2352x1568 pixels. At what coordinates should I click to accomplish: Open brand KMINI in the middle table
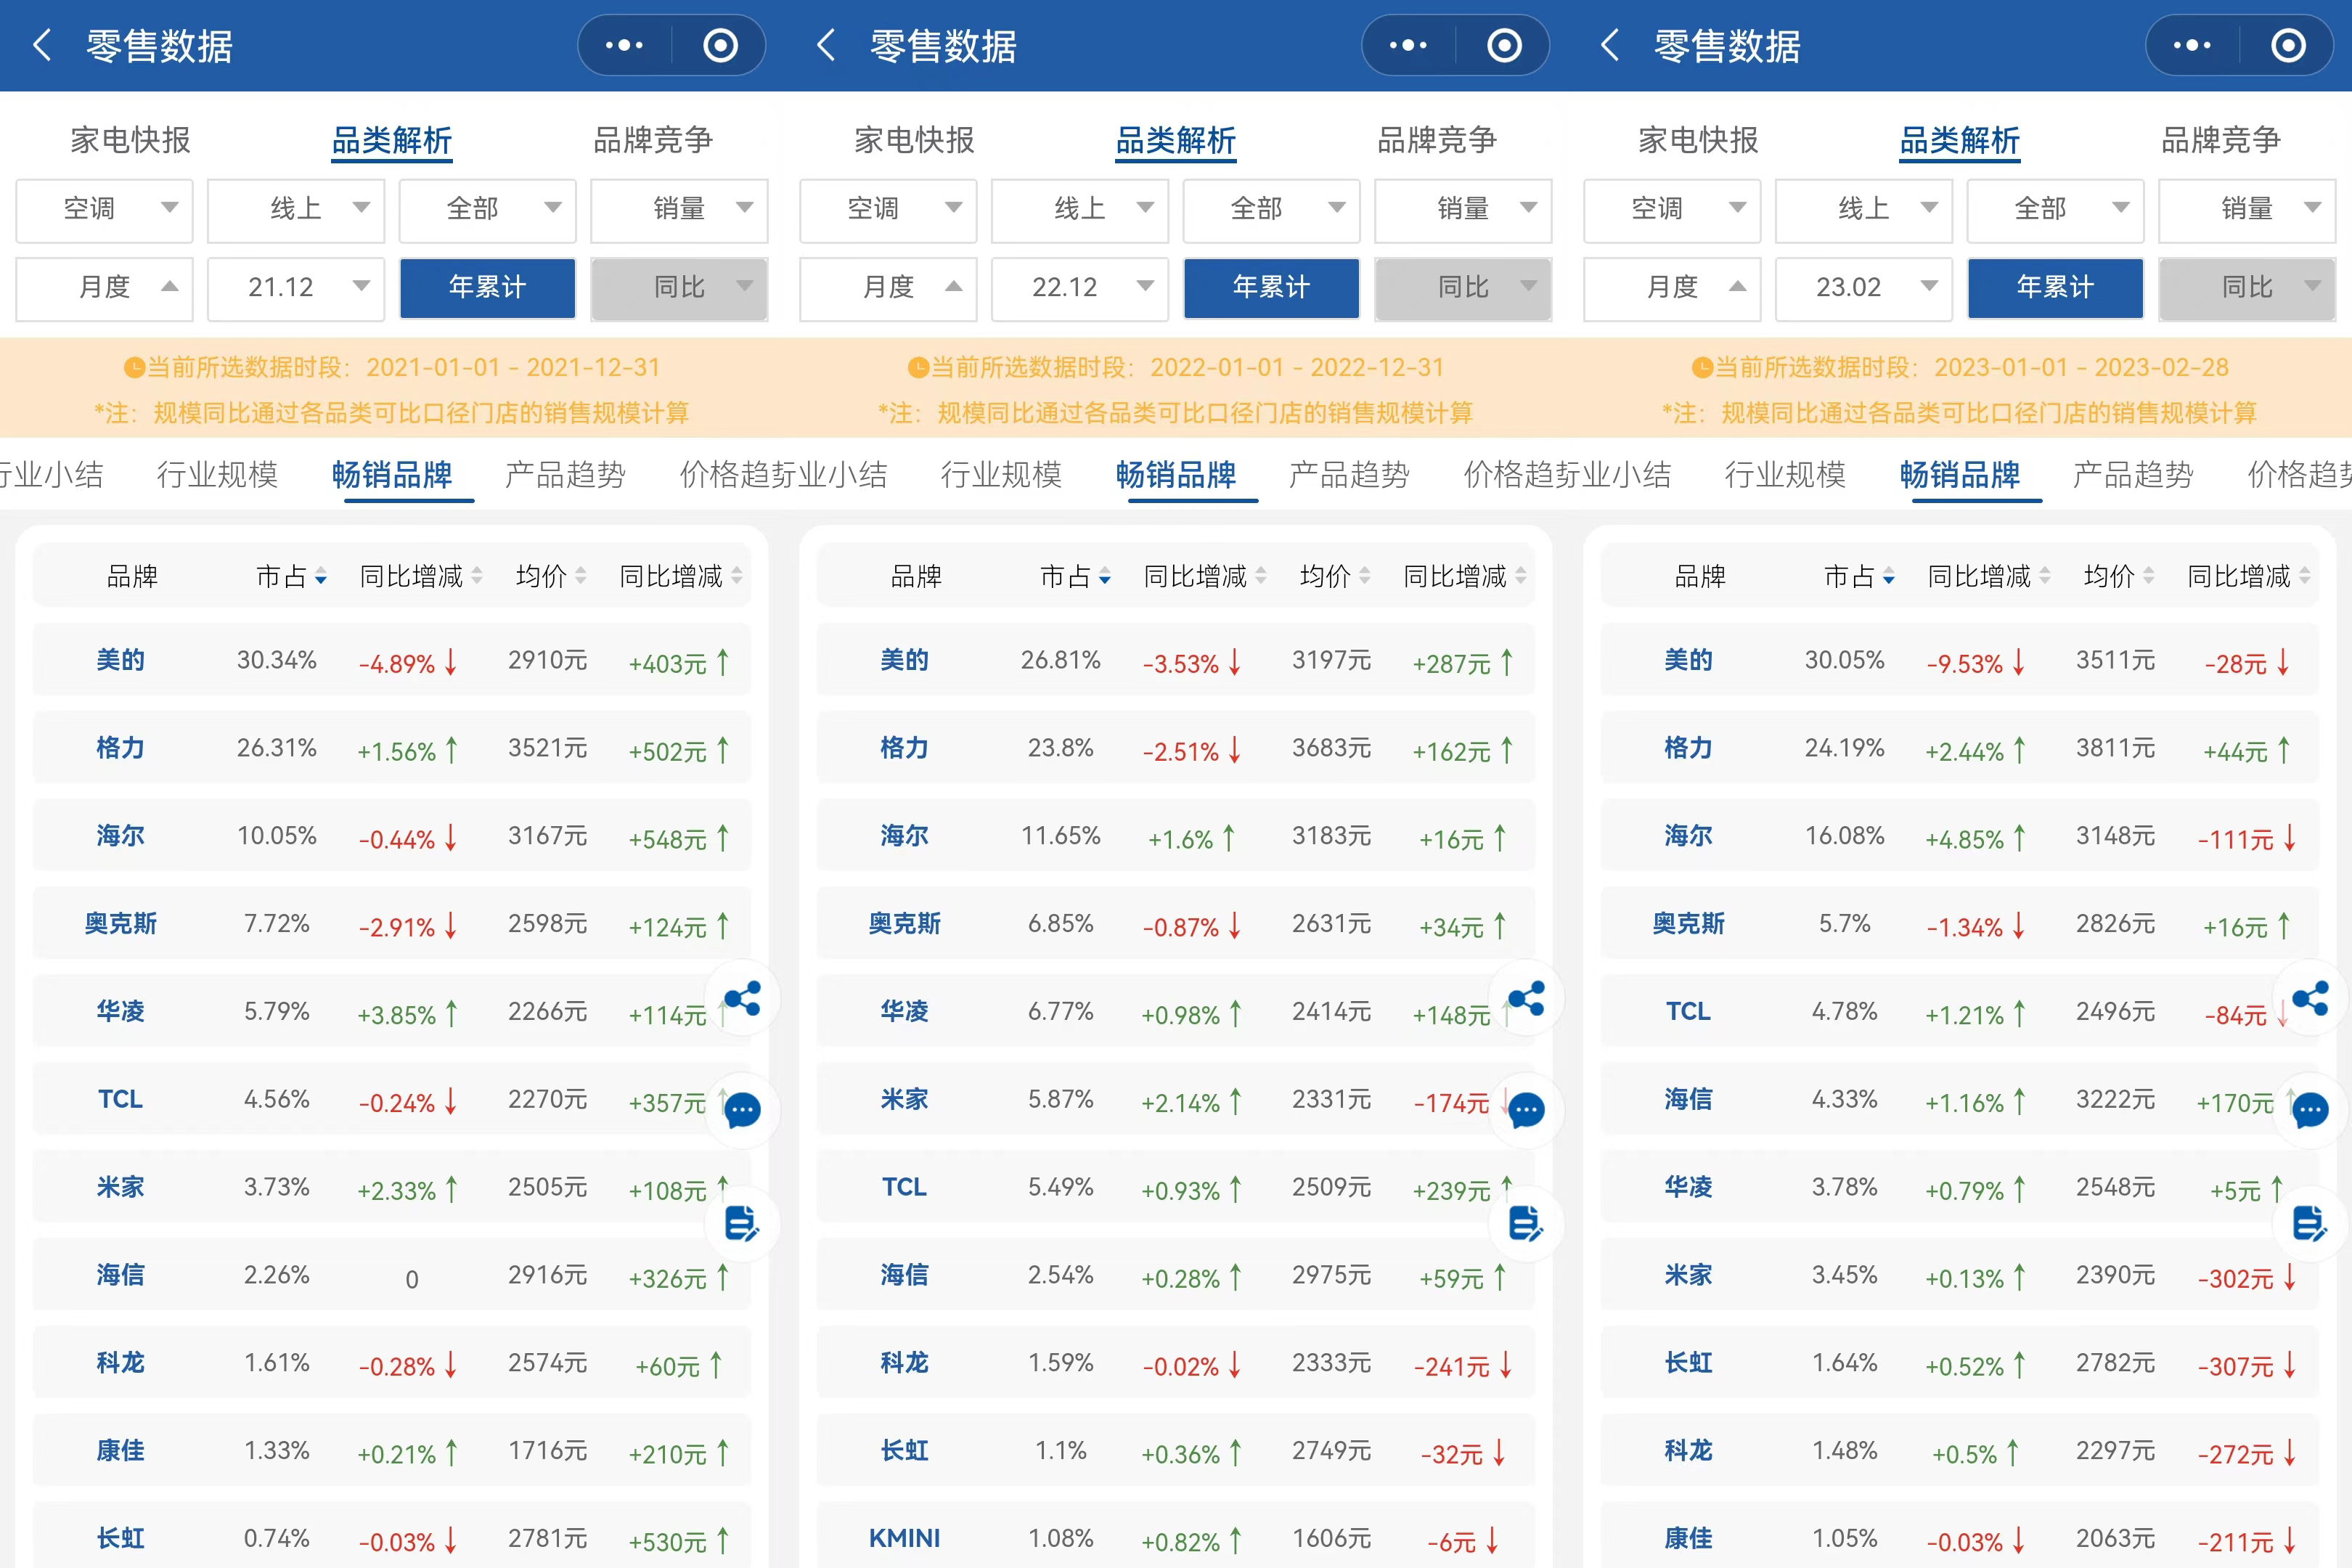(x=904, y=1538)
